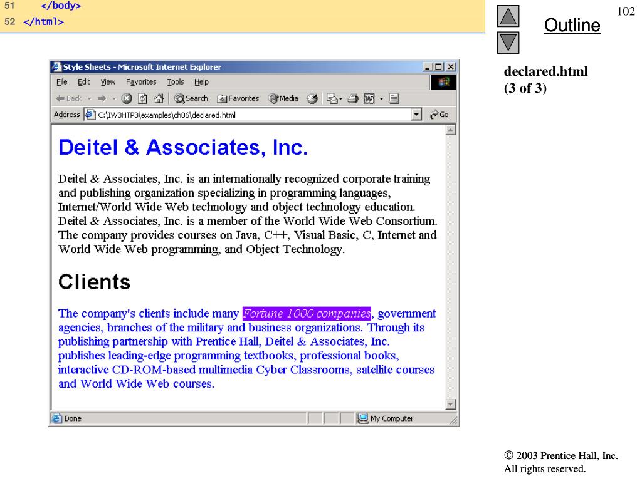Click the </body> code line
The width and height of the screenshot is (642, 481).
point(61,6)
